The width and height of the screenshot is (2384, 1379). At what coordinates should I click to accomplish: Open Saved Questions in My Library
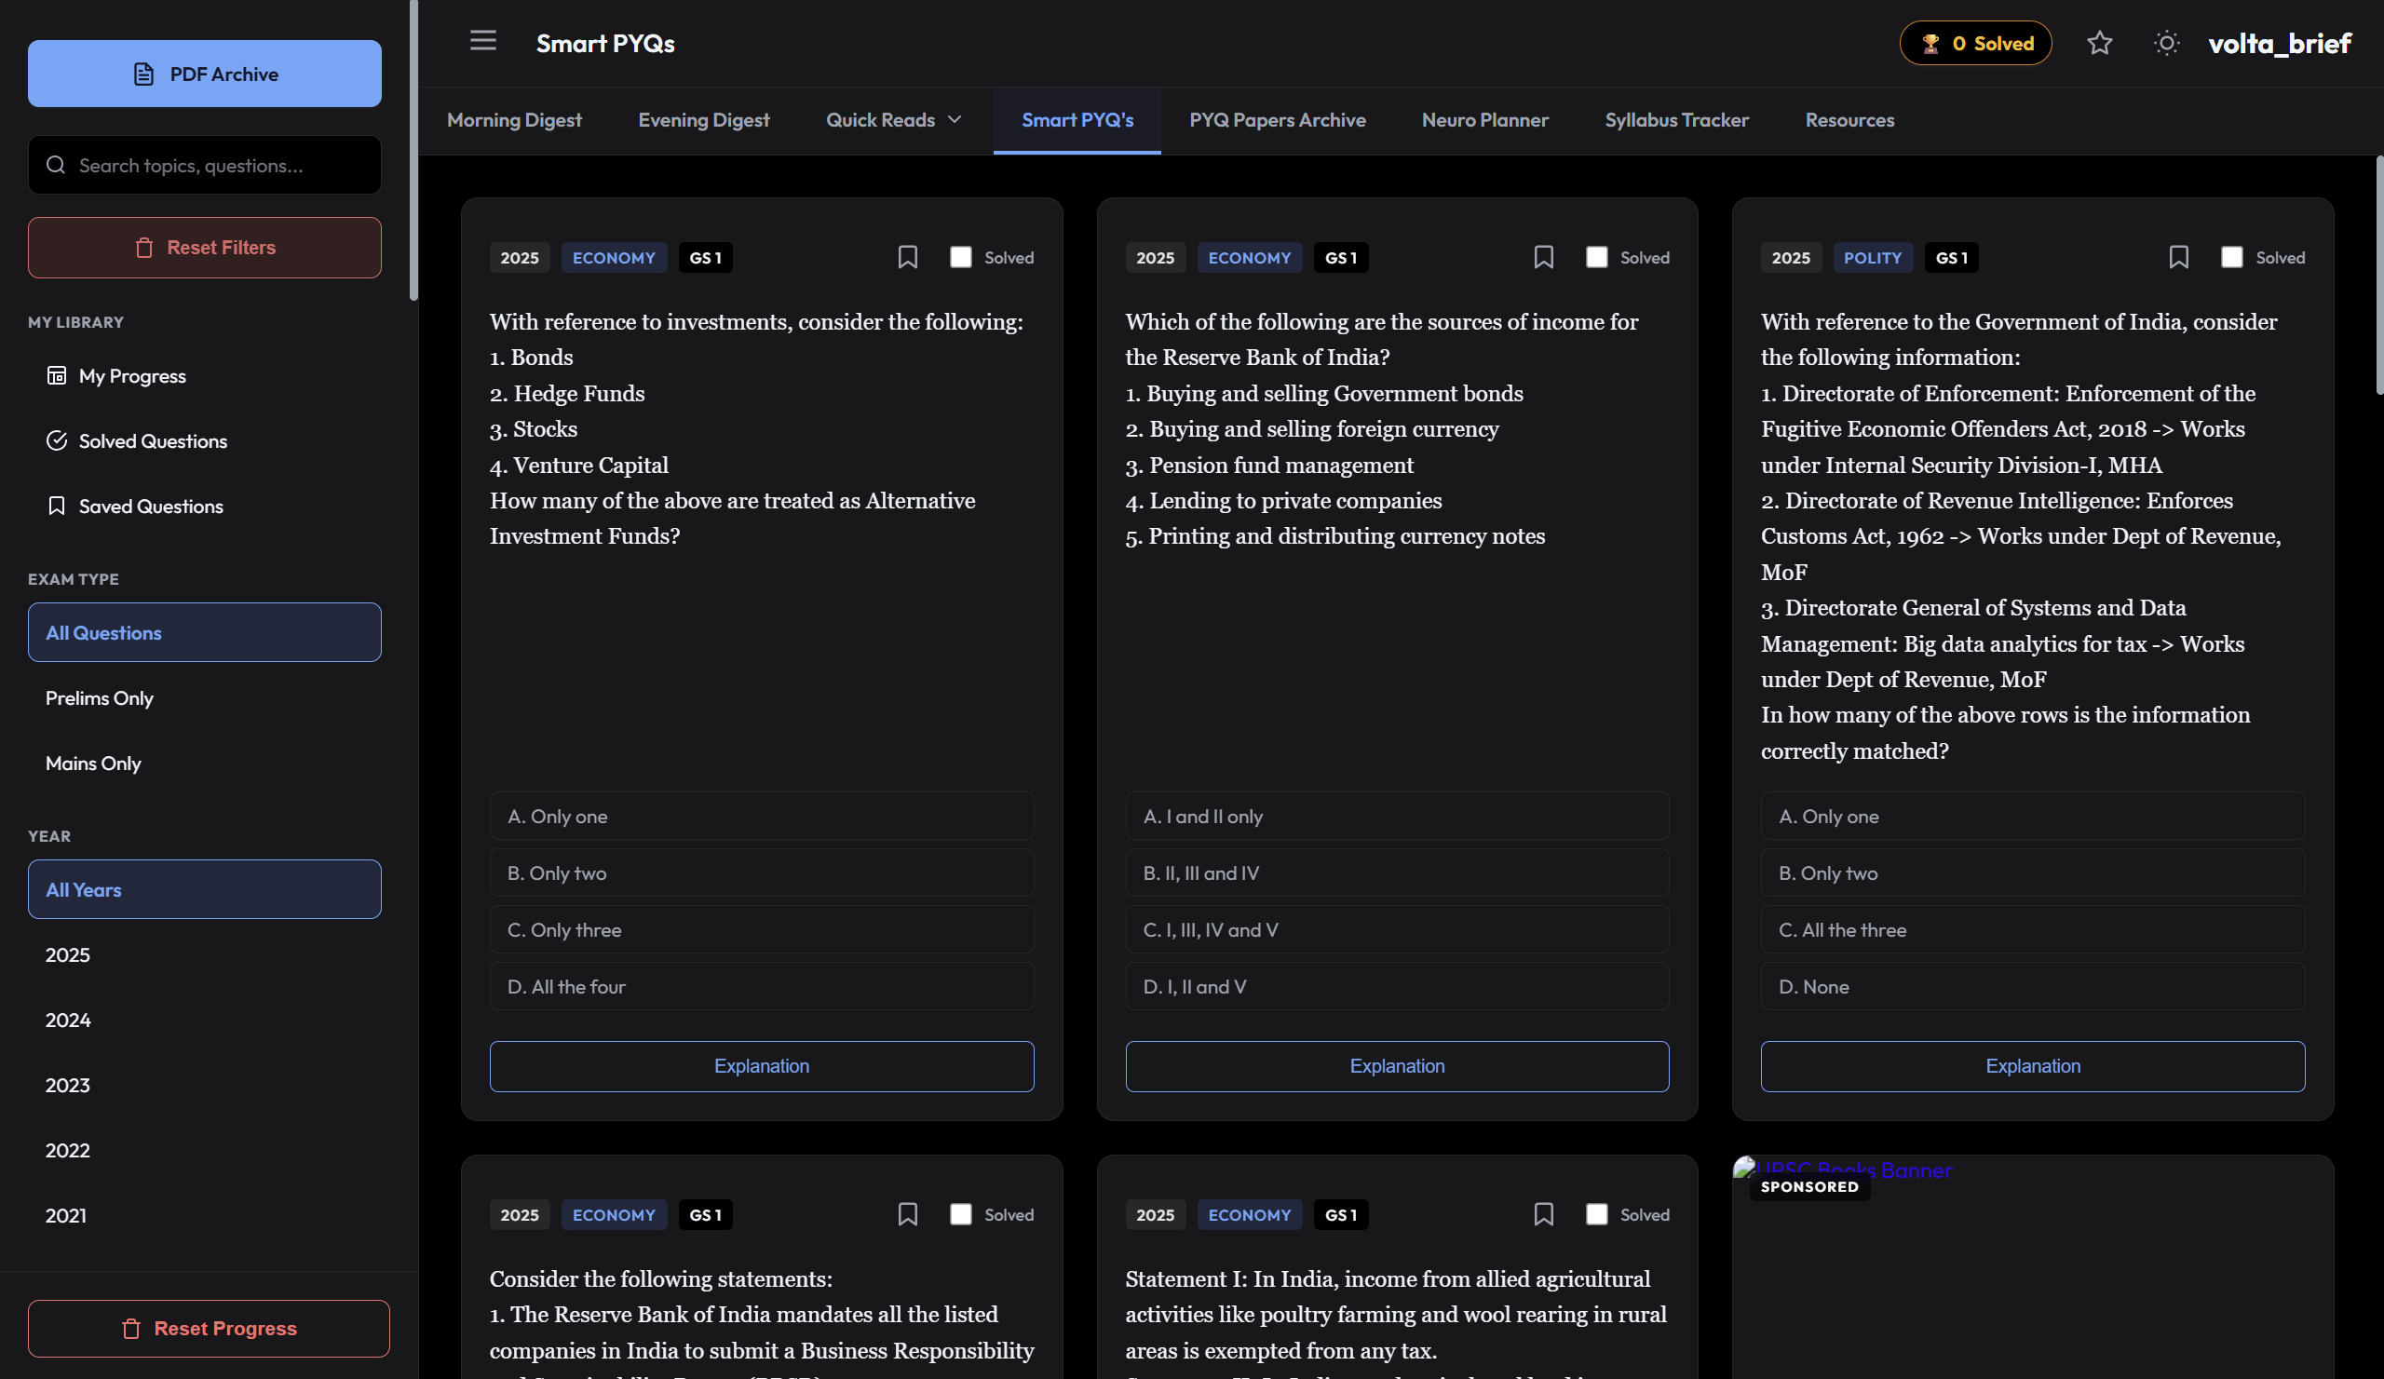tap(151, 506)
